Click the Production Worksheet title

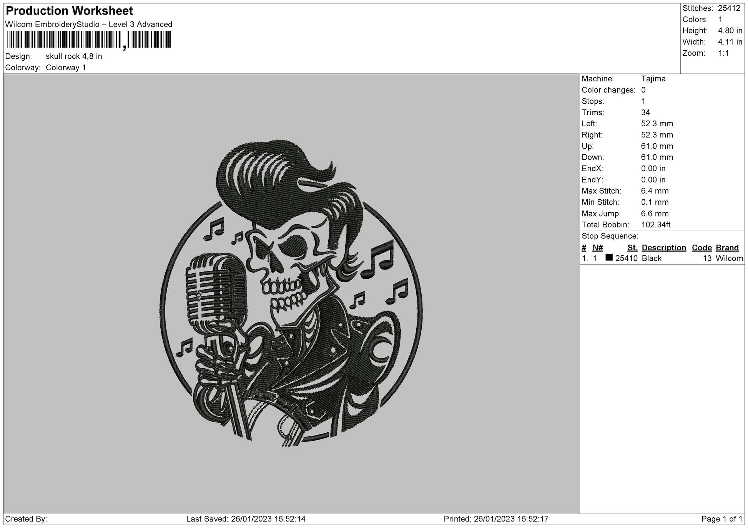(x=70, y=11)
